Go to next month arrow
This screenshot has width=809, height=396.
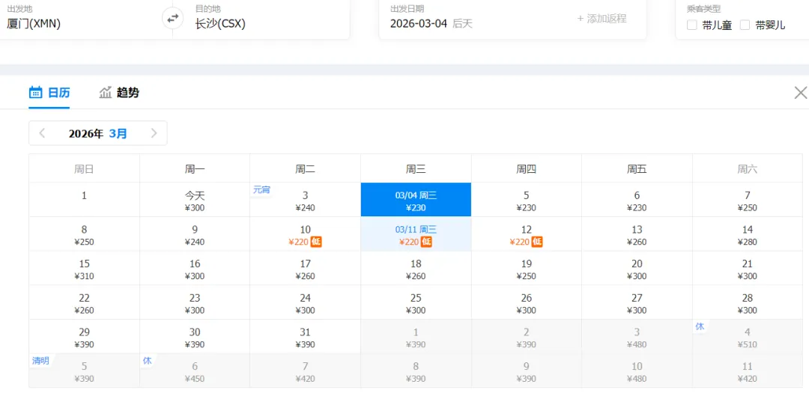coord(154,133)
